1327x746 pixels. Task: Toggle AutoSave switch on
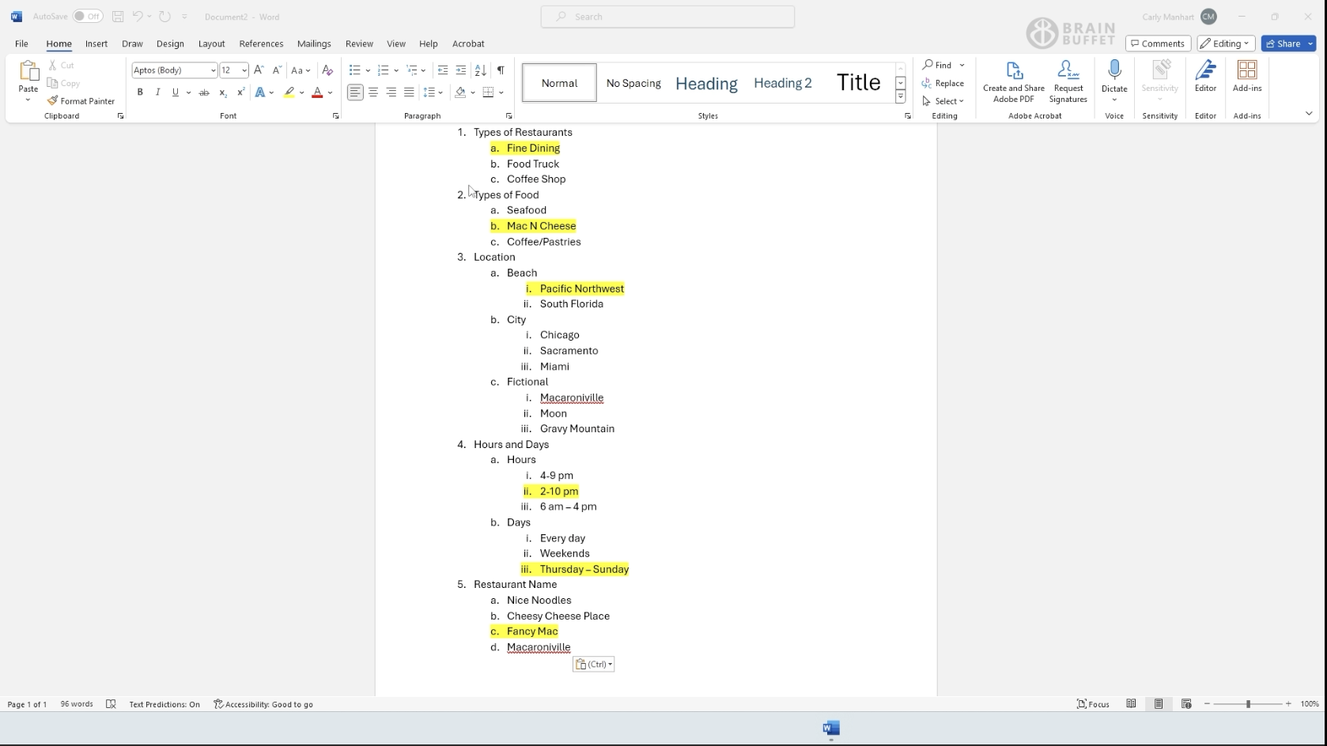coord(88,17)
